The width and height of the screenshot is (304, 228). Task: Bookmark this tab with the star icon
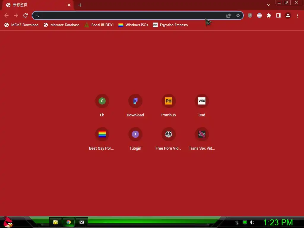238,15
